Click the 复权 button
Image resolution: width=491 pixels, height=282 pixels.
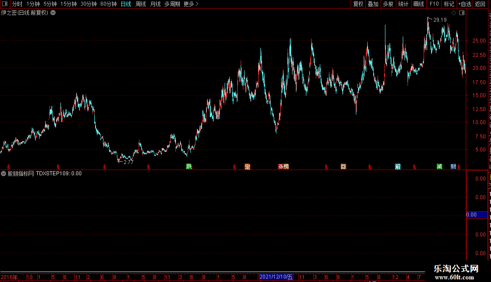click(x=358, y=4)
